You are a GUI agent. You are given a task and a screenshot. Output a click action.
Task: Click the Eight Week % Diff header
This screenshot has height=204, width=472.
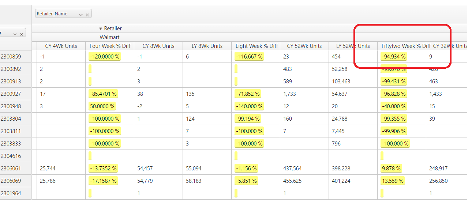[256, 46]
